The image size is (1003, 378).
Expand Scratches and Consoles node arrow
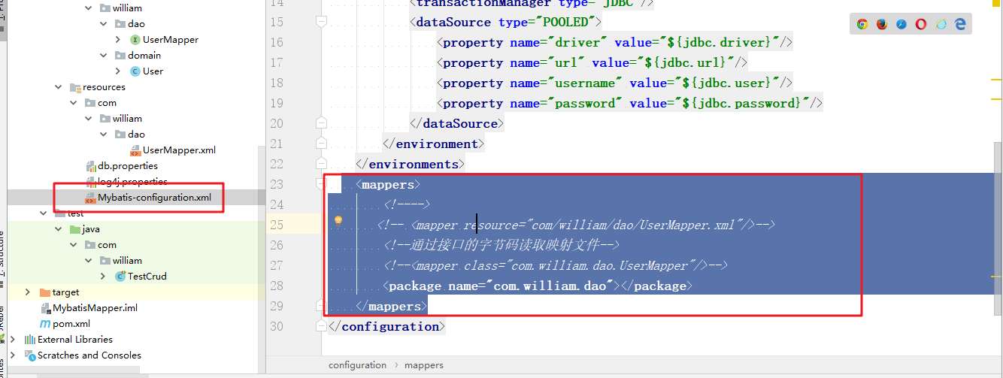14,355
